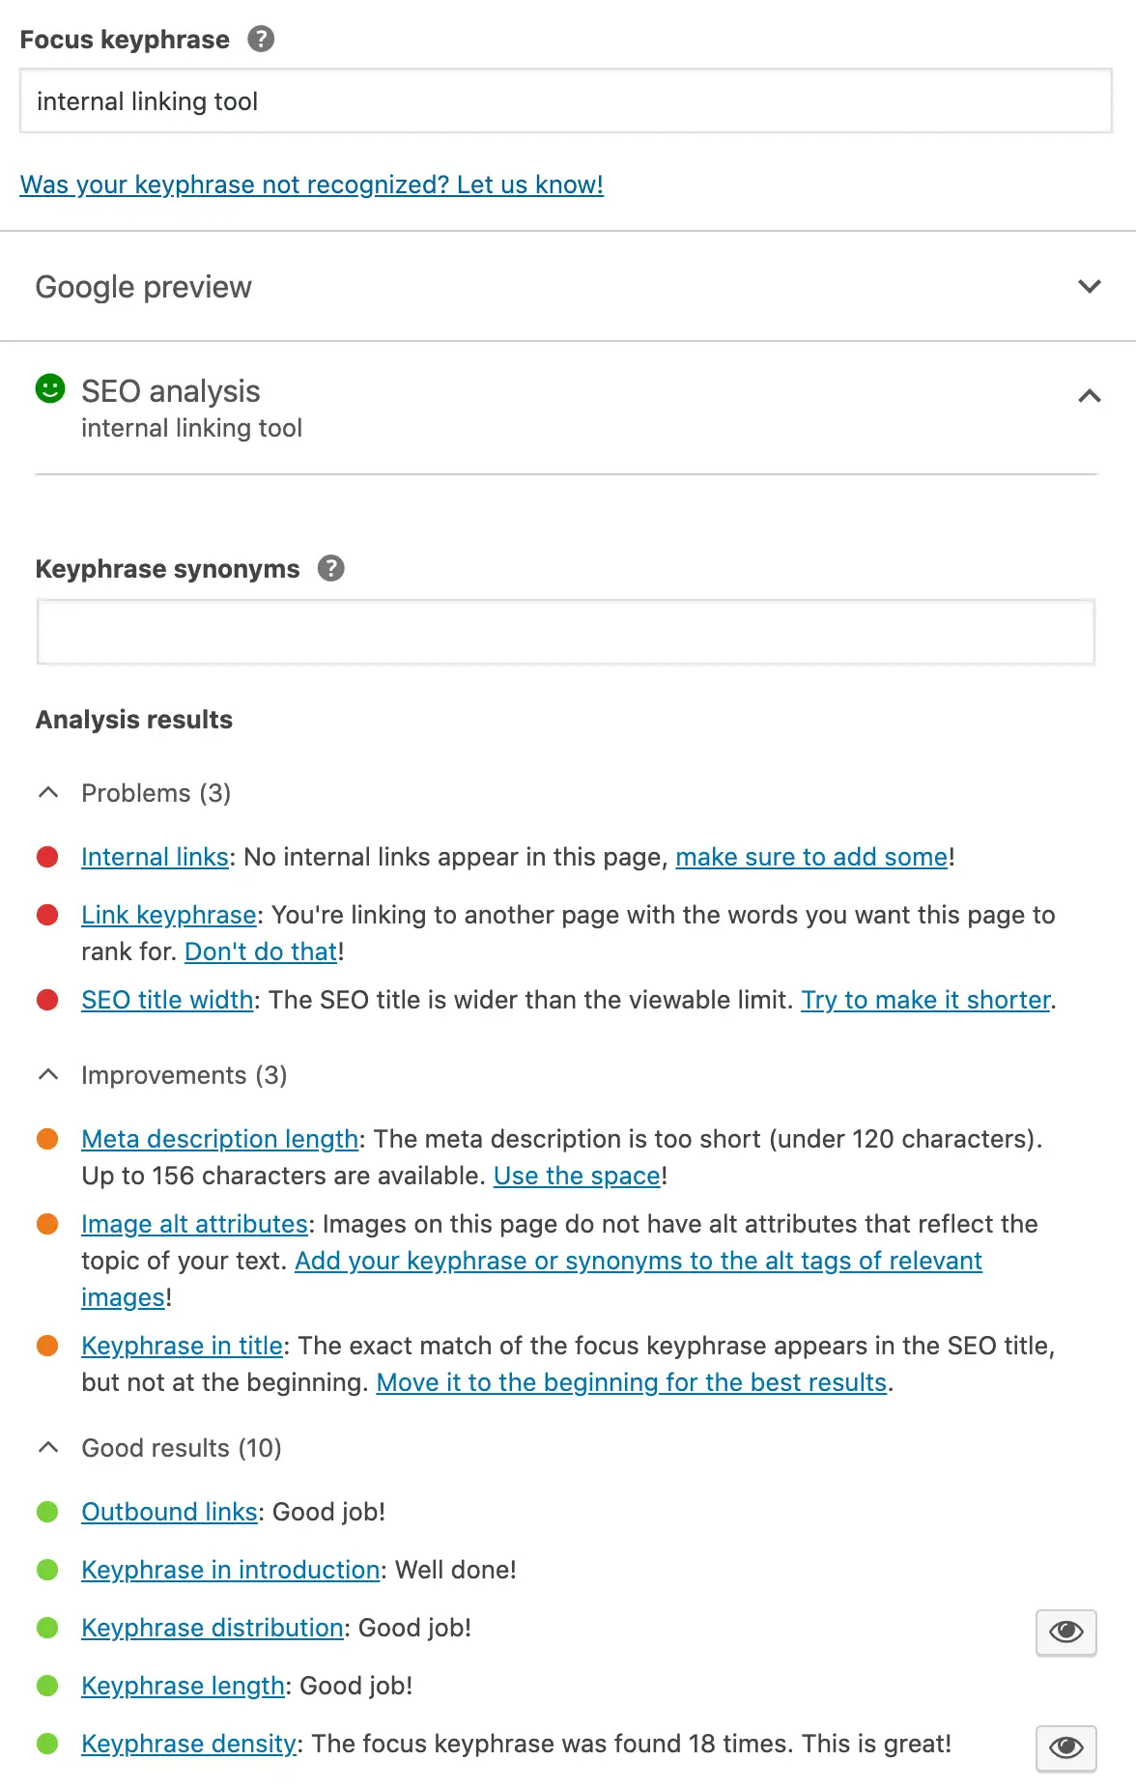This screenshot has height=1789, width=1136.
Task: Open the Outbound links help link
Action: click(x=169, y=1512)
